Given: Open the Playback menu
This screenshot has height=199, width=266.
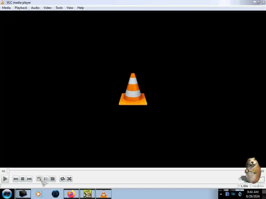Looking at the screenshot, I should coord(21,8).
